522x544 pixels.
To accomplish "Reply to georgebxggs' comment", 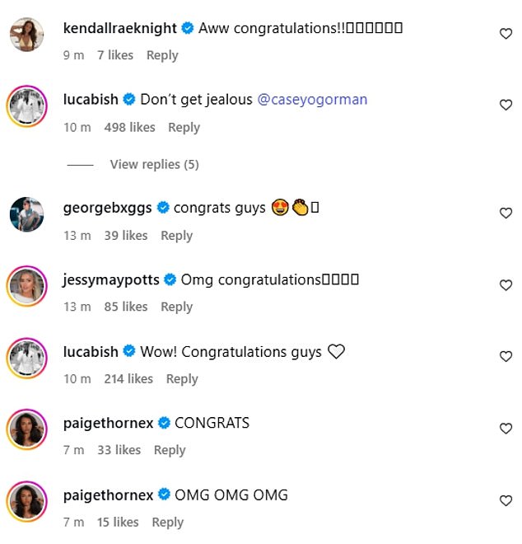I will [x=176, y=236].
